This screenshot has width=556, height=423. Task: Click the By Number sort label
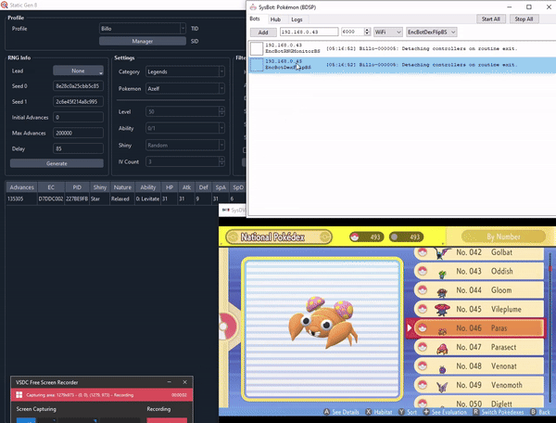(x=503, y=237)
